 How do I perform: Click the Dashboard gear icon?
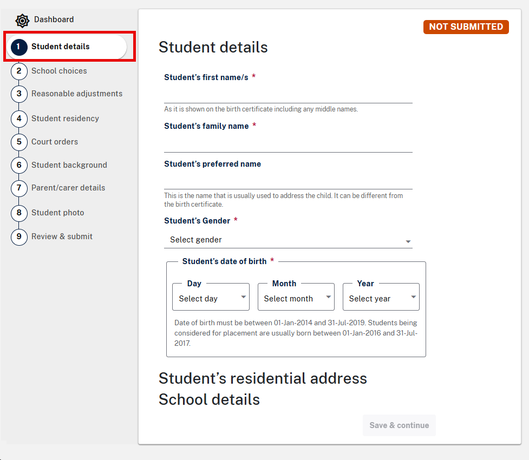click(22, 21)
